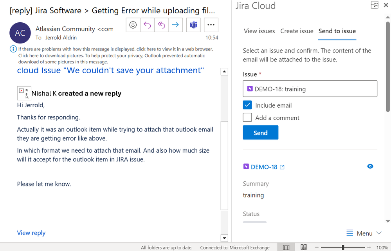Screen dimensions: 391x251
Task: Close the Jira Cloud pane
Action: click(x=386, y=5)
